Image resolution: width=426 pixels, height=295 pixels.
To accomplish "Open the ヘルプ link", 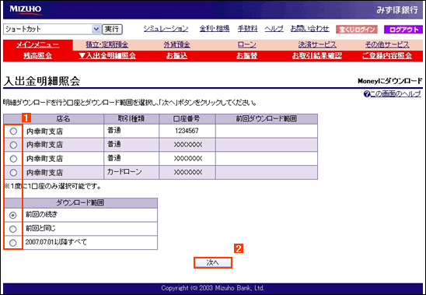I will tap(274, 28).
